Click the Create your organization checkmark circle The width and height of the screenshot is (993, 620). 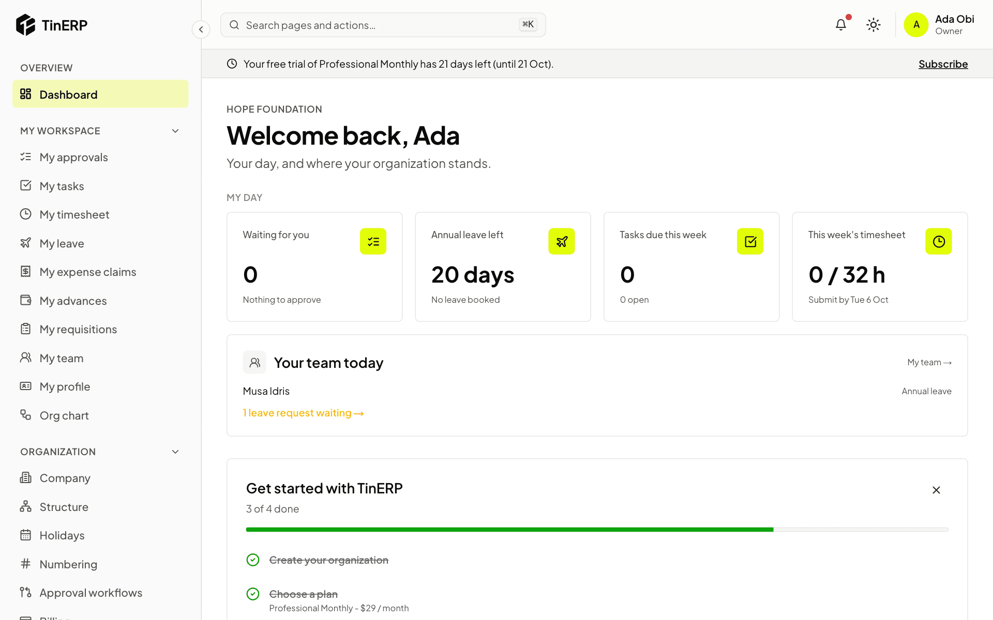point(253,560)
